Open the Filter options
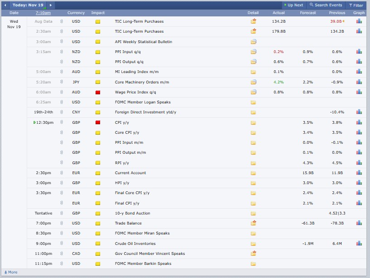This screenshot has height=278, width=370. pos(355,5)
